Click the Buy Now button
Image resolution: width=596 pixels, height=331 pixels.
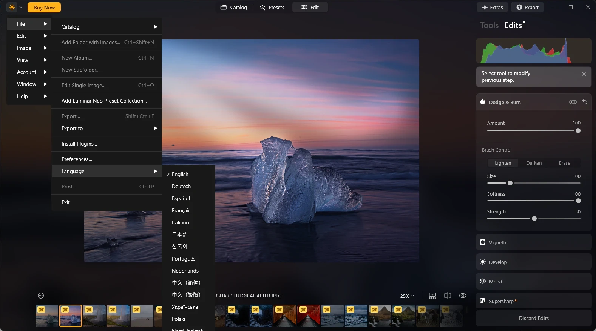click(x=44, y=8)
